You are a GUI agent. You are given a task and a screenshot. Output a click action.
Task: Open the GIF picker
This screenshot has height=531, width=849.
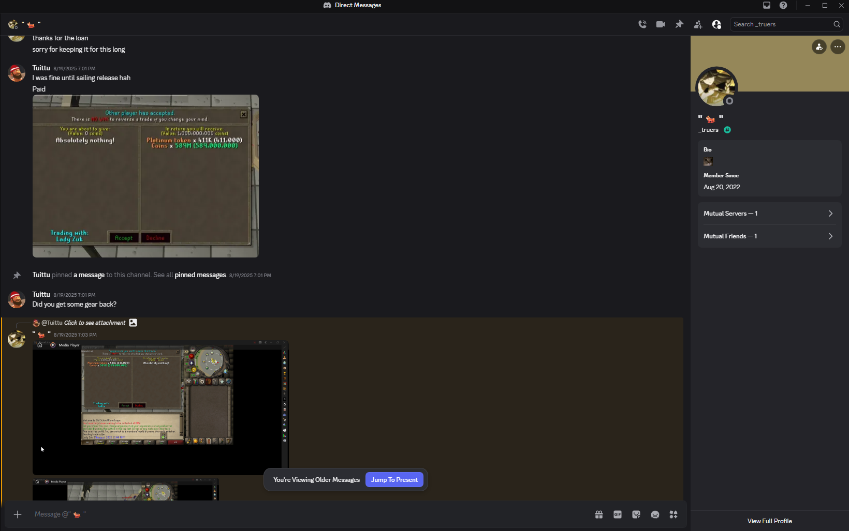[618, 514]
